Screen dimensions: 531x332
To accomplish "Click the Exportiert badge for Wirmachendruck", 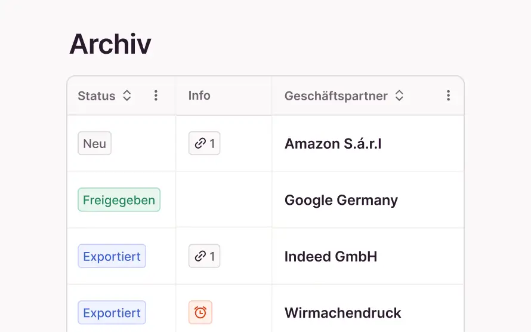I will coord(112,312).
